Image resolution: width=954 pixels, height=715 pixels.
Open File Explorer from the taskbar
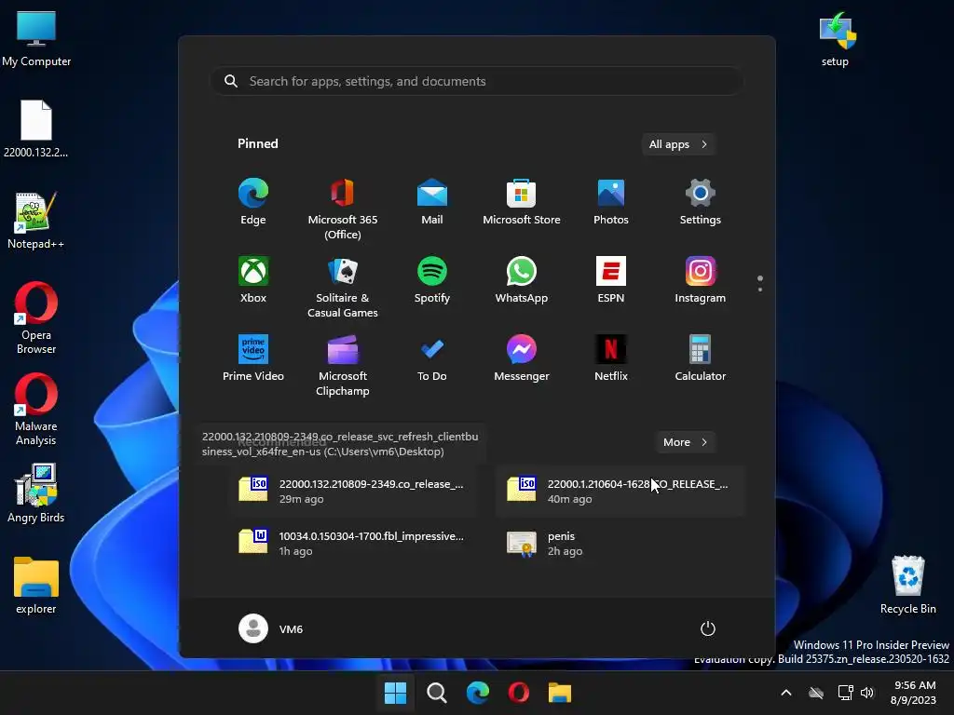[560, 693]
